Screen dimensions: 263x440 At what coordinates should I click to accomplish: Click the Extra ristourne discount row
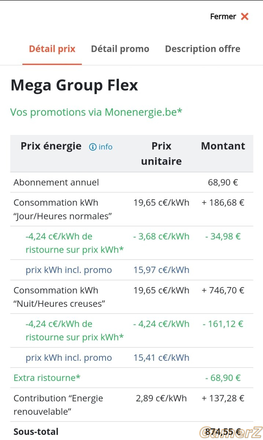(132, 378)
